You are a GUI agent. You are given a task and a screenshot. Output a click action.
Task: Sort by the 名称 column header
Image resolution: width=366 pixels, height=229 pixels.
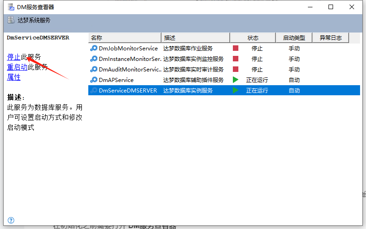[x=124, y=38]
